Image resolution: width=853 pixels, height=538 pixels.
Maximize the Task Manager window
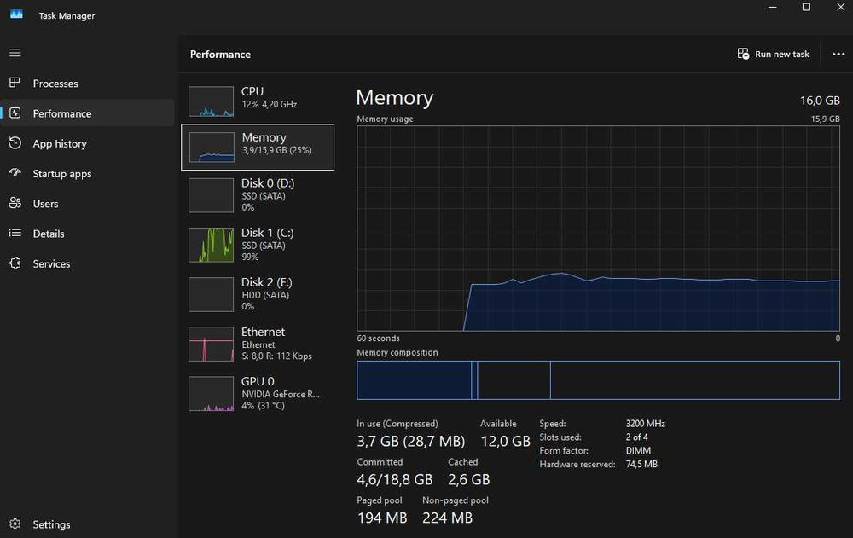pyautogui.click(x=806, y=7)
